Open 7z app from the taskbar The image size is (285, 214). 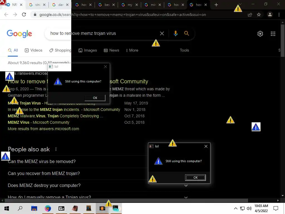(x=62, y=208)
